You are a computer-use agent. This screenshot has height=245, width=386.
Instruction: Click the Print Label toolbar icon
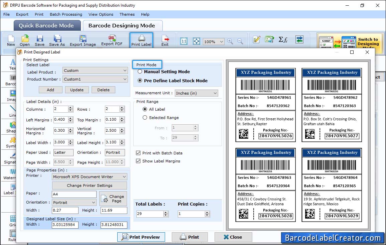pos(141,40)
